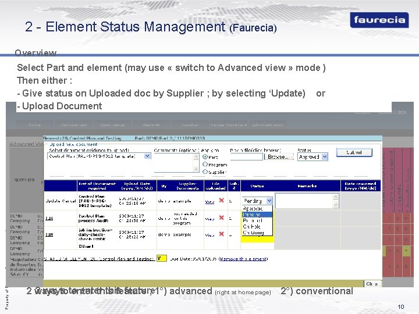This screenshot has width=419, height=314.
Task: Click the Comments (optional) text area
Action: coord(174,163)
